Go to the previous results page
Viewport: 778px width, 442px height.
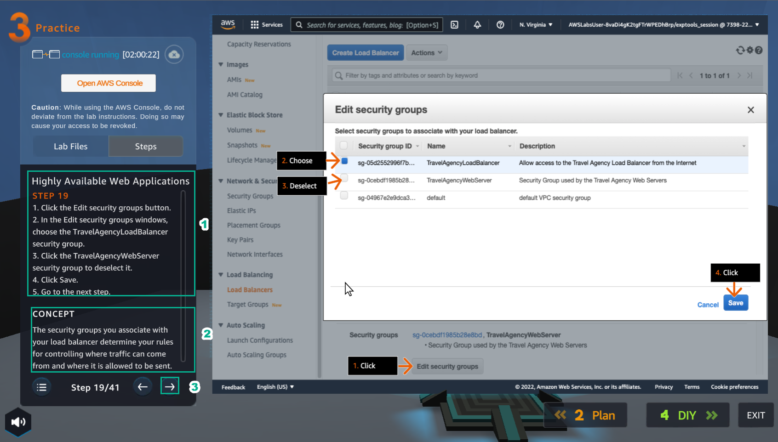[691, 75]
